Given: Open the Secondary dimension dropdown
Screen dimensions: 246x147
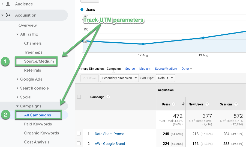Looking at the screenshot, I should pos(119,78).
